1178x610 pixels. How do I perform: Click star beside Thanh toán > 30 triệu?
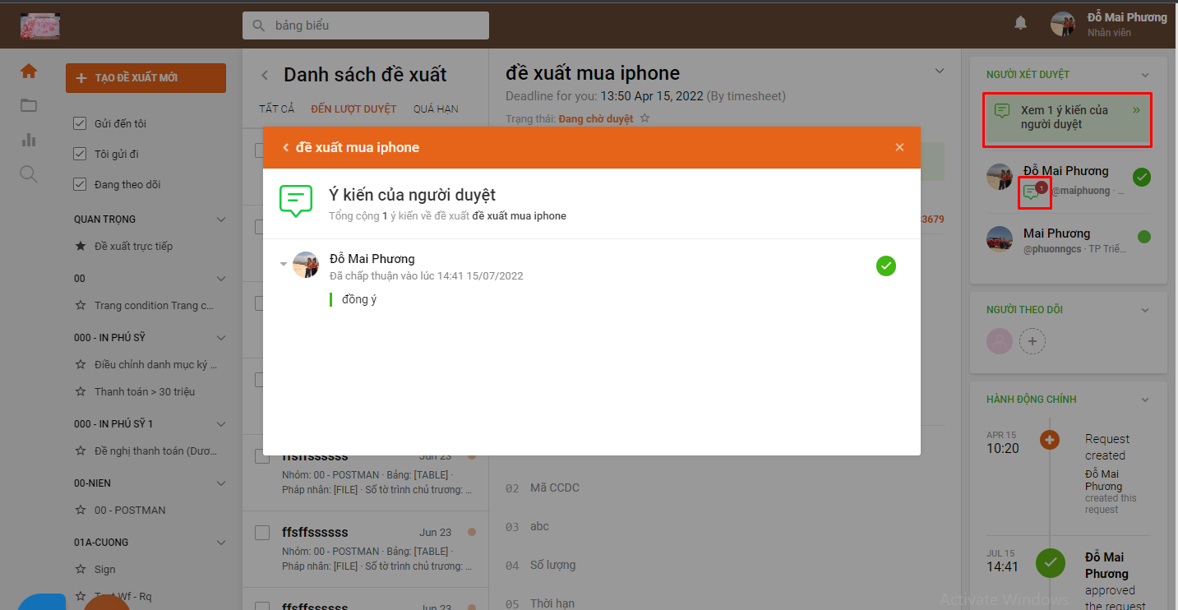coord(81,391)
